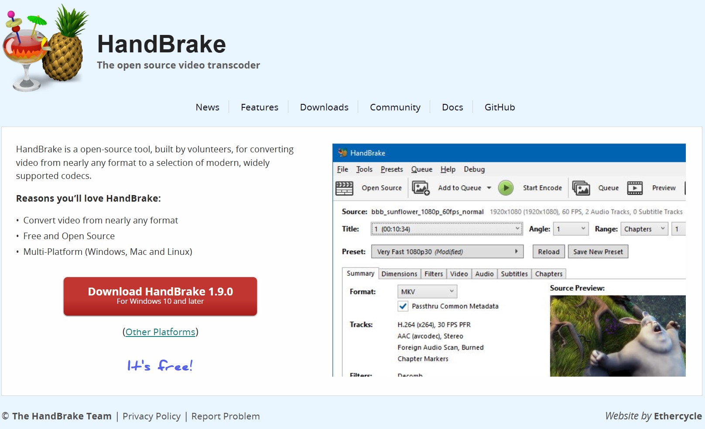The height and width of the screenshot is (429, 705).
Task: Switch to the Summary tab
Action: coord(360,273)
